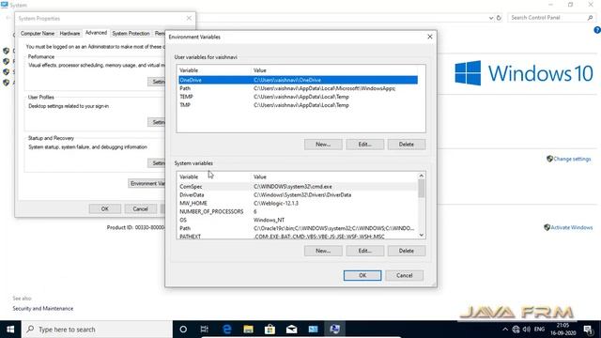Open the Change settings link
Screen dimensions: 601x338
(x=572, y=159)
